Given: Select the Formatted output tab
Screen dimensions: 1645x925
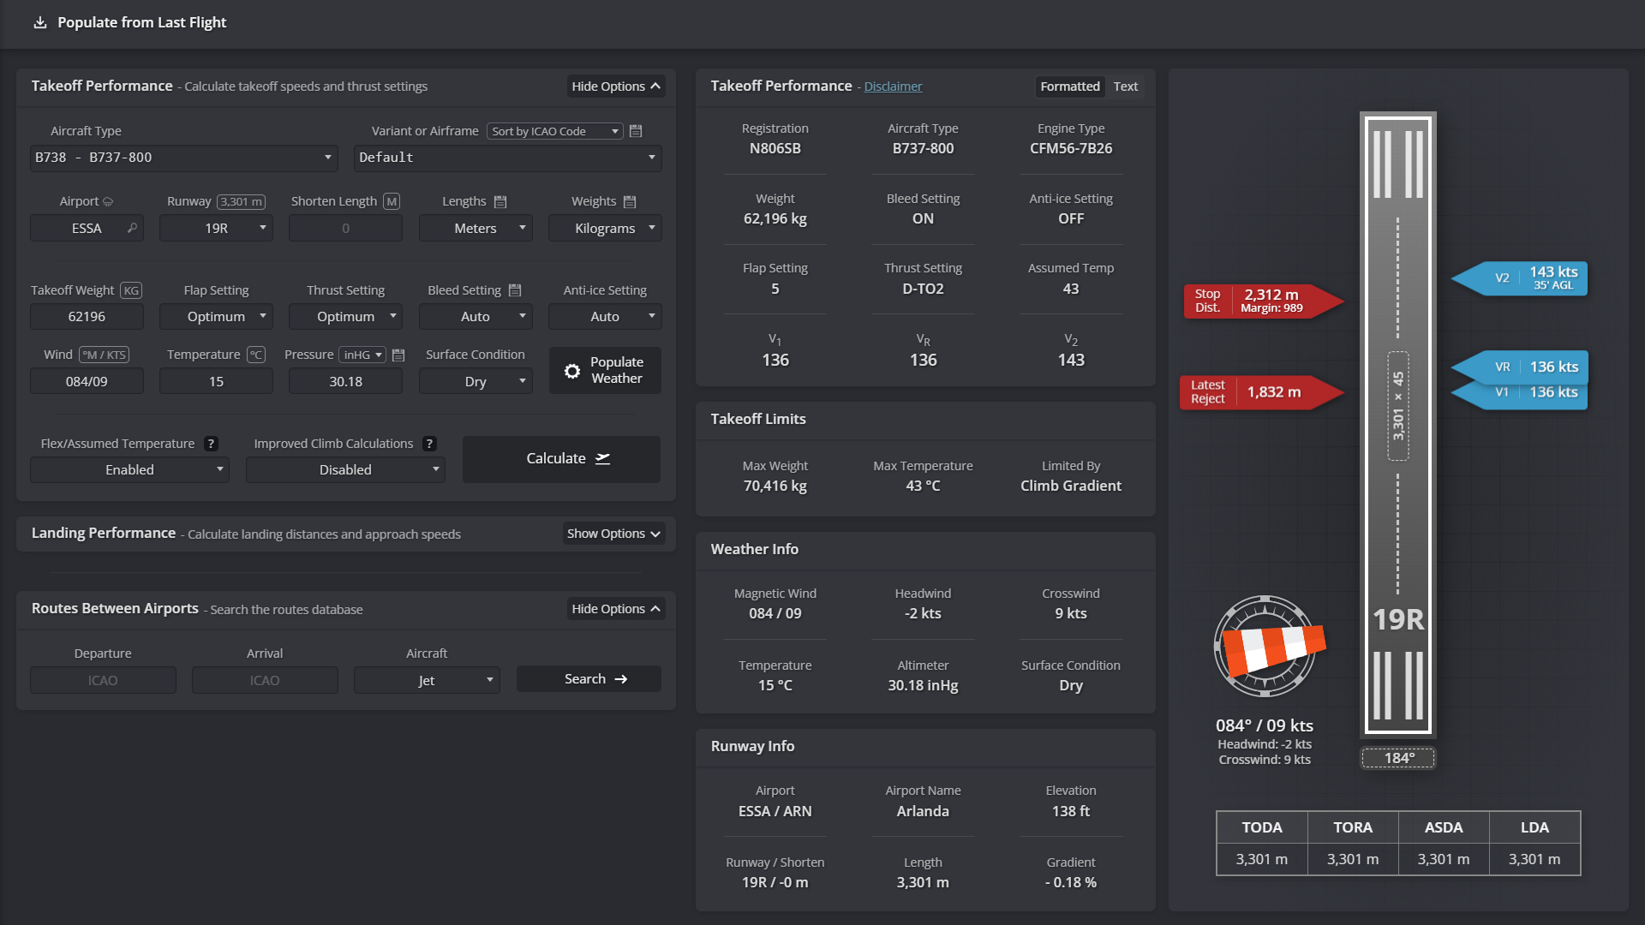Looking at the screenshot, I should pyautogui.click(x=1069, y=87).
